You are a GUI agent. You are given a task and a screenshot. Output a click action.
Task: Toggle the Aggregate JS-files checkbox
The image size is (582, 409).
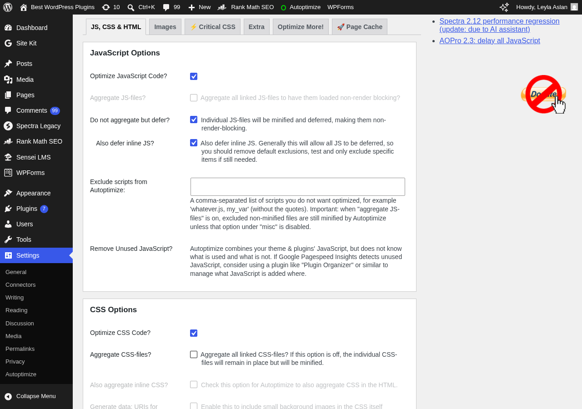pyautogui.click(x=194, y=98)
